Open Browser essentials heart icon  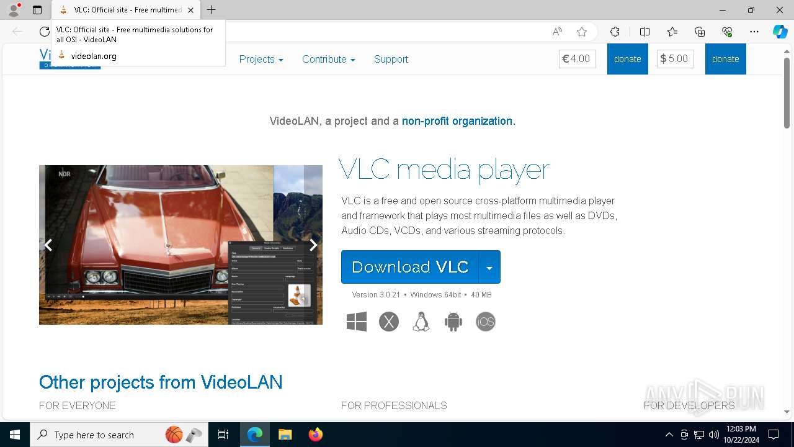click(727, 32)
